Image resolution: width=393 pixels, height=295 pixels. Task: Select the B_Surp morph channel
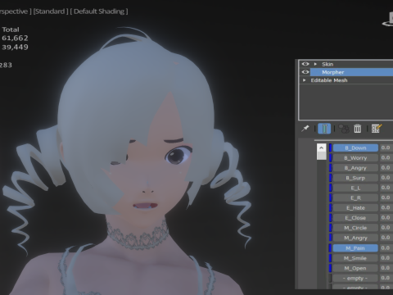point(355,178)
